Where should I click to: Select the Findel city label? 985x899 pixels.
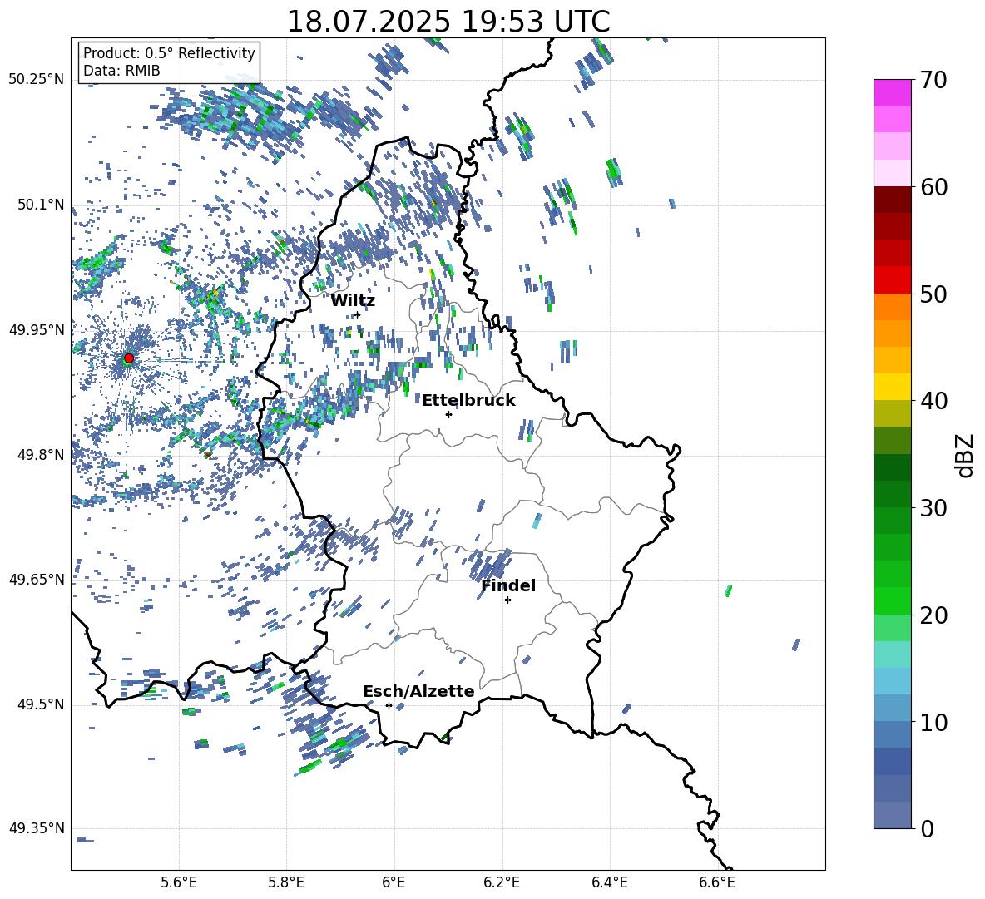[x=508, y=585]
